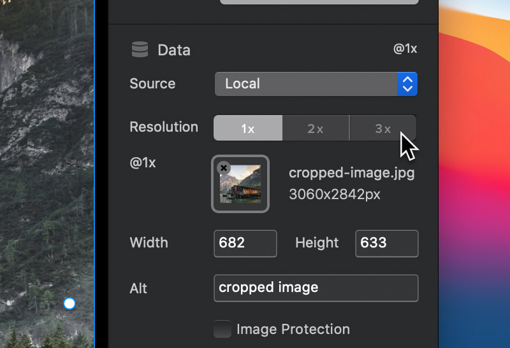Click the @1x label in Data header
The image size is (510, 348).
point(405,49)
